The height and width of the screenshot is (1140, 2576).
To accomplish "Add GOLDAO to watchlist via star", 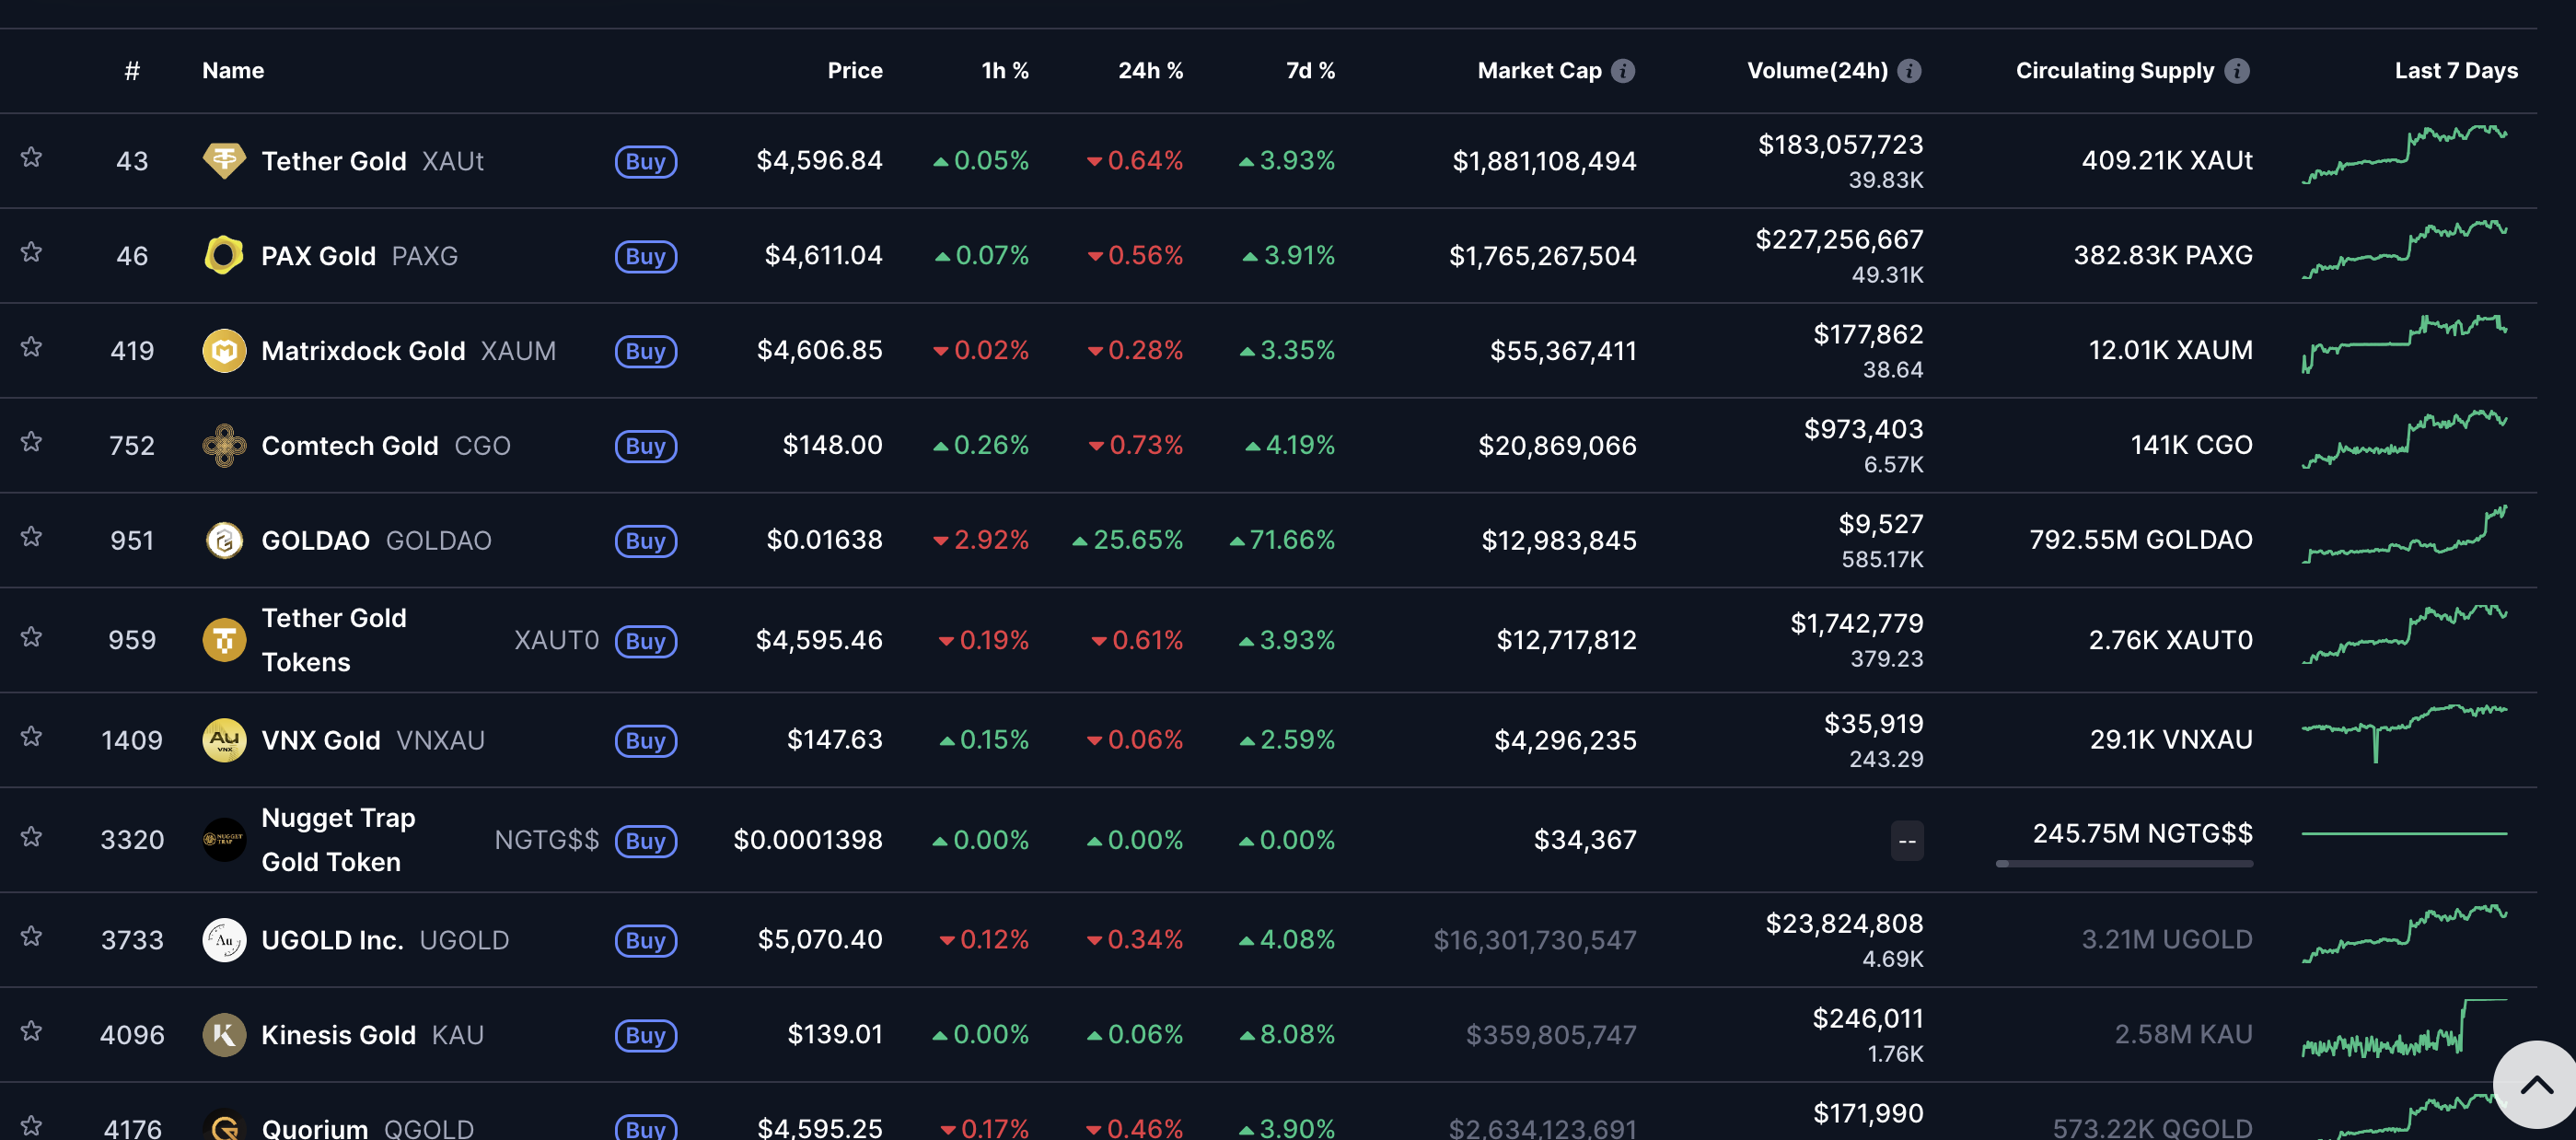I will pyautogui.click(x=31, y=537).
